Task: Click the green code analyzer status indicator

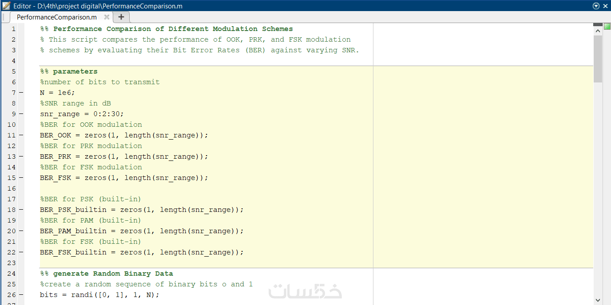Action: coord(607,27)
